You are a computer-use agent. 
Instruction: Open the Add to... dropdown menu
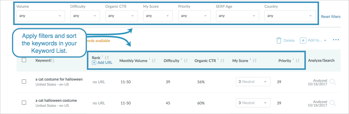point(313,40)
